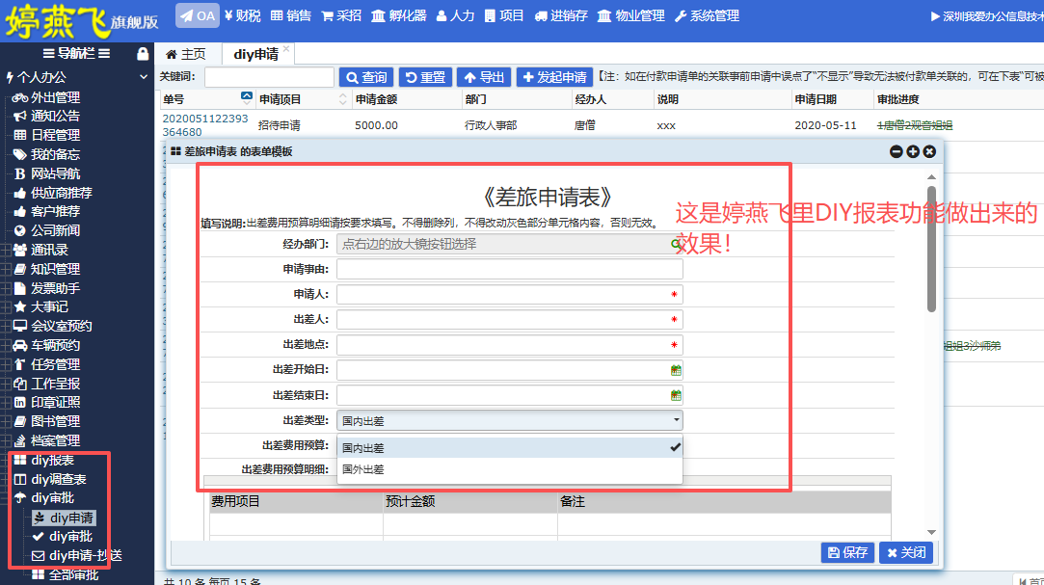The height and width of the screenshot is (585, 1044).
Task: Maximize the form dialog with plus icon
Action: point(913,151)
